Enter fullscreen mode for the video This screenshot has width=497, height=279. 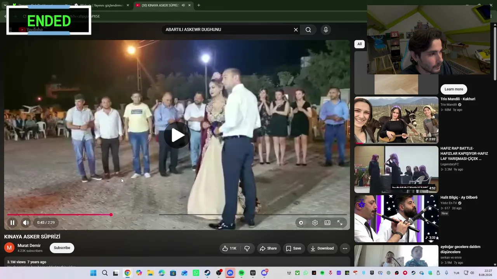click(x=340, y=223)
